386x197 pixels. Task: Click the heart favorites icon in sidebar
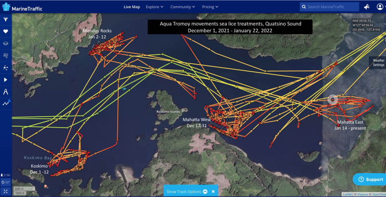point(6,32)
